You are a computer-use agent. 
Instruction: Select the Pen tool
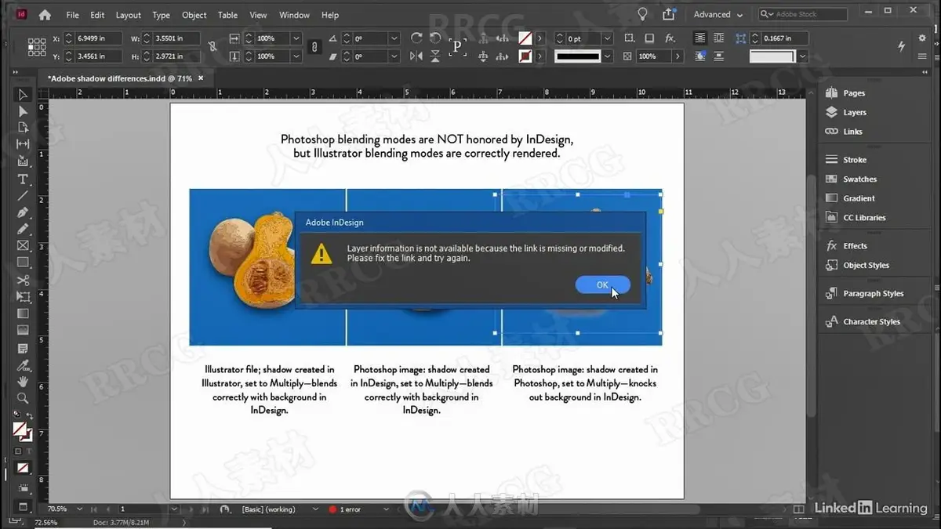click(23, 212)
